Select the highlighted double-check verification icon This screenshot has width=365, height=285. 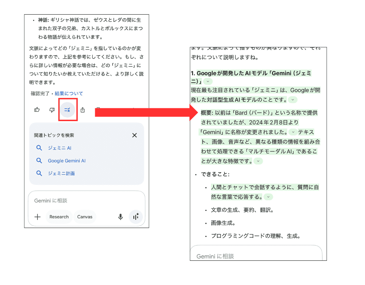67,110
